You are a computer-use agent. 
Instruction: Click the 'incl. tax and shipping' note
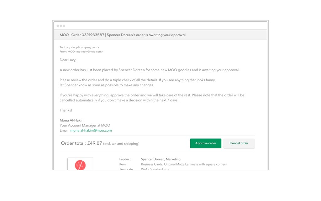(x=121, y=144)
